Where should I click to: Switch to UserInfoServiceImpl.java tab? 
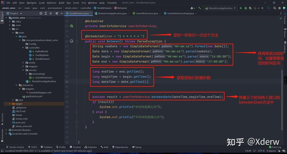181,13
